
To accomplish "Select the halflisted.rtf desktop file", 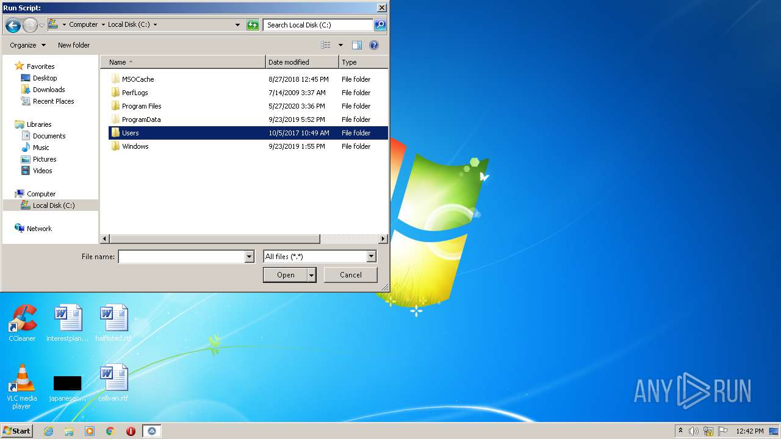I will point(113,323).
